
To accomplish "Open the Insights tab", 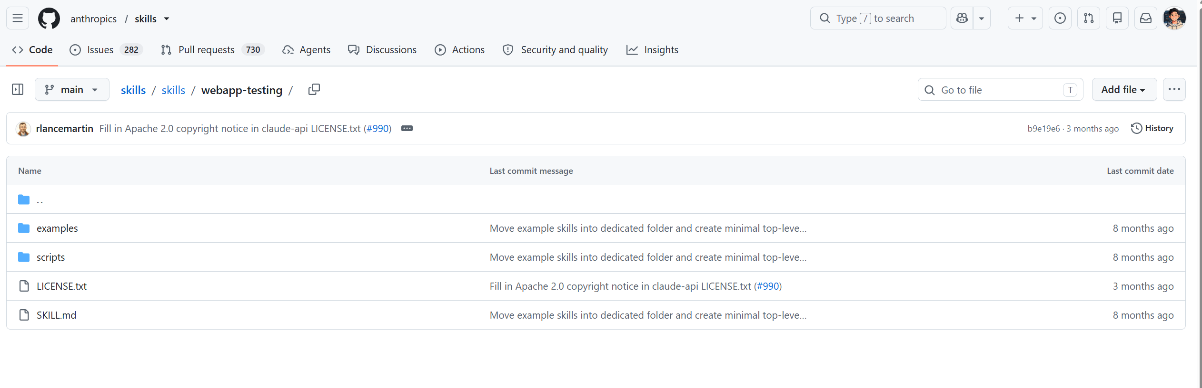I will (x=652, y=50).
